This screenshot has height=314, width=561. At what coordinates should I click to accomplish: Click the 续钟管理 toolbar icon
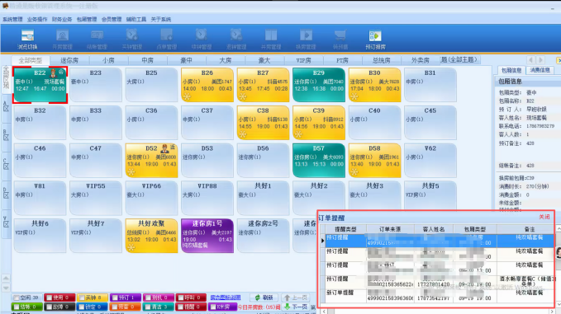(202, 40)
